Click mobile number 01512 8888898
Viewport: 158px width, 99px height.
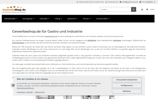(x=147, y=2)
